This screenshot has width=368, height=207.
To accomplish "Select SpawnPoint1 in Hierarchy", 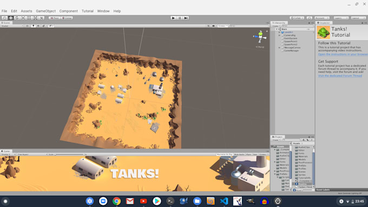I will click(291, 41).
